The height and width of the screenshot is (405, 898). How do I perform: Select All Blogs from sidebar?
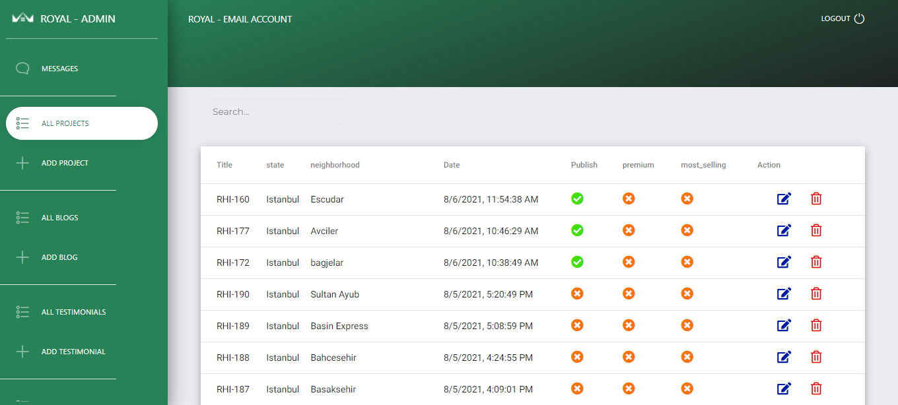[x=59, y=218]
